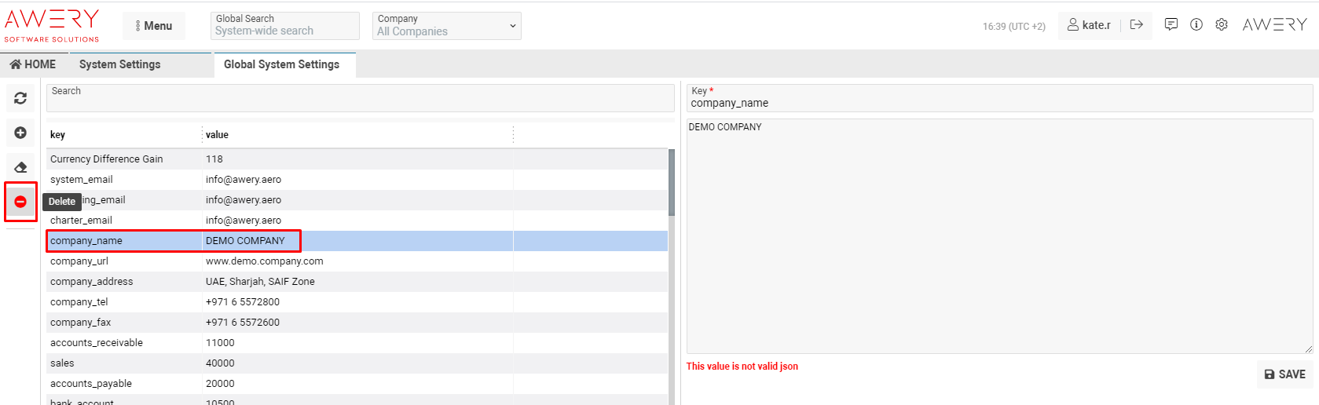Open the Company dropdown

[446, 26]
